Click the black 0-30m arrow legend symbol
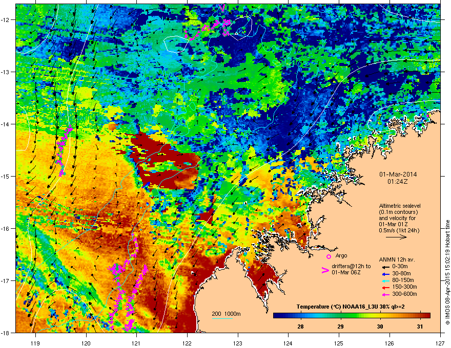 click(386, 267)
